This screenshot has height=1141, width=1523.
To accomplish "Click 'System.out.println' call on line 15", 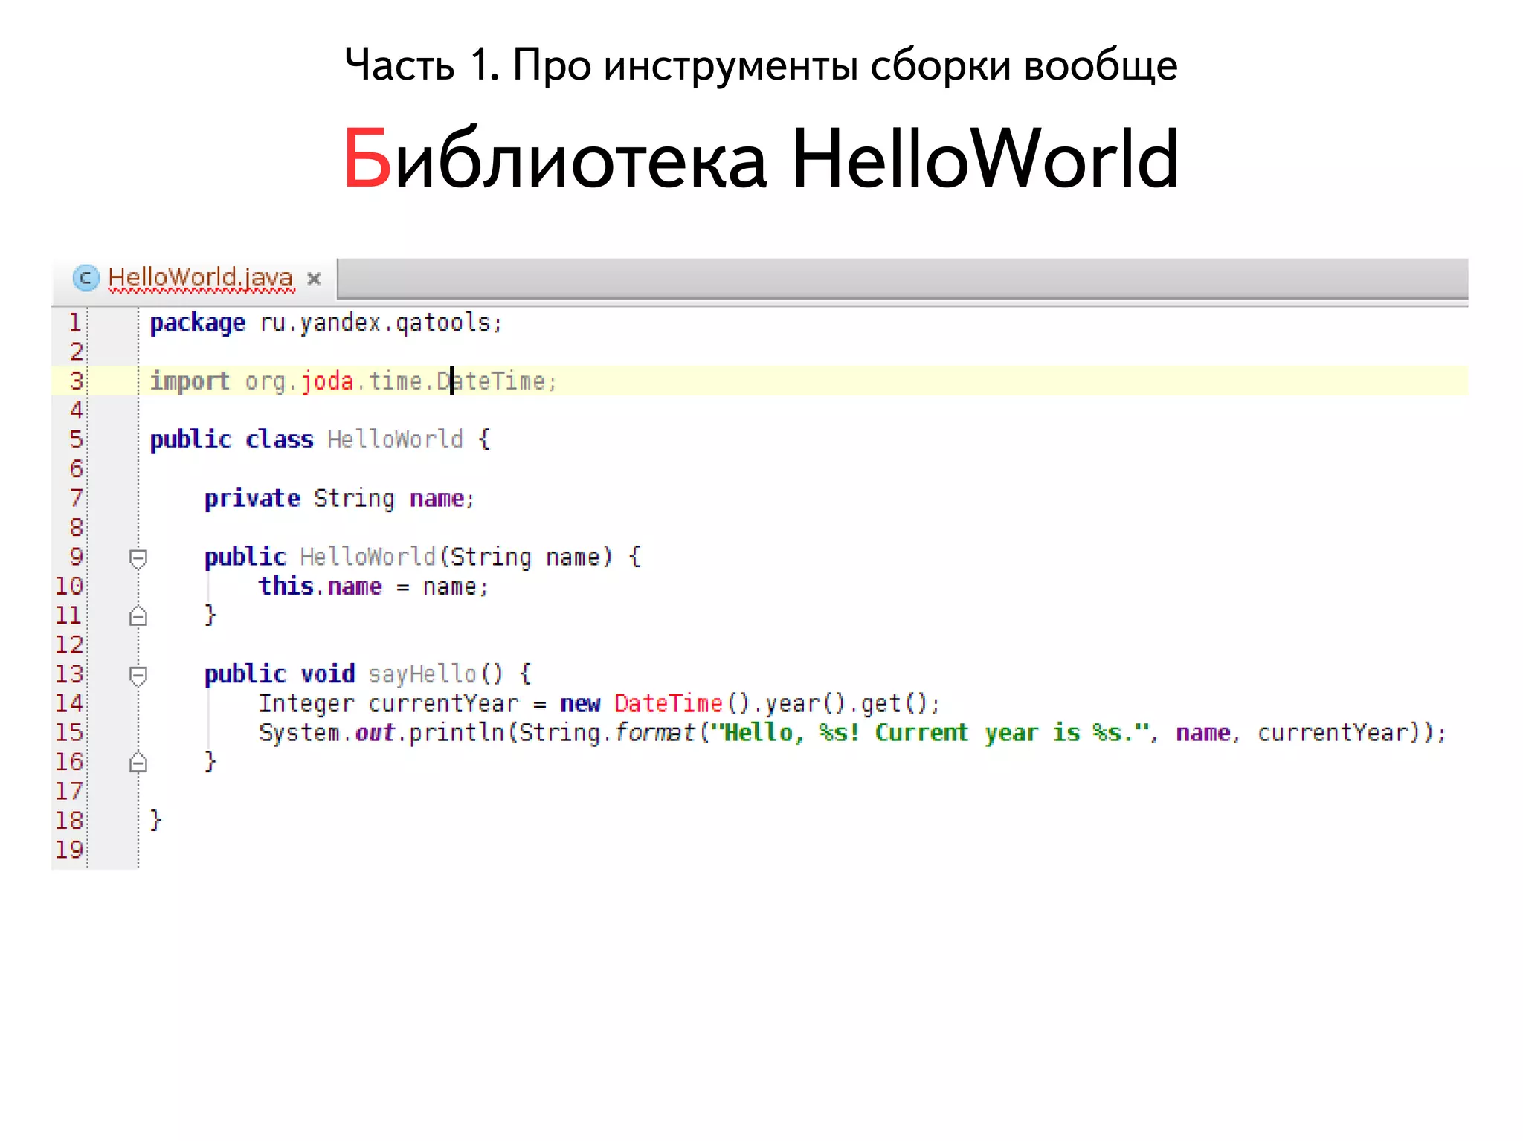I will click(x=381, y=733).
